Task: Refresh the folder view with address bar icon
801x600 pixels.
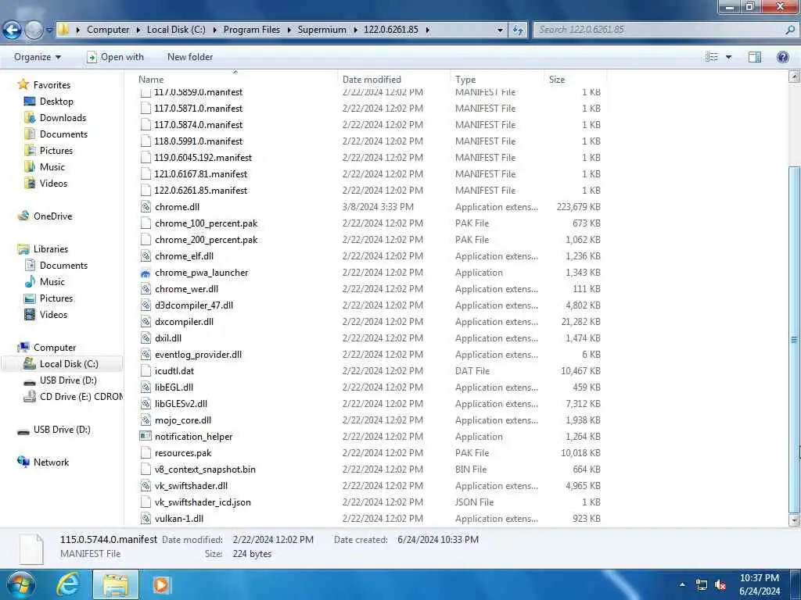Action: point(518,30)
